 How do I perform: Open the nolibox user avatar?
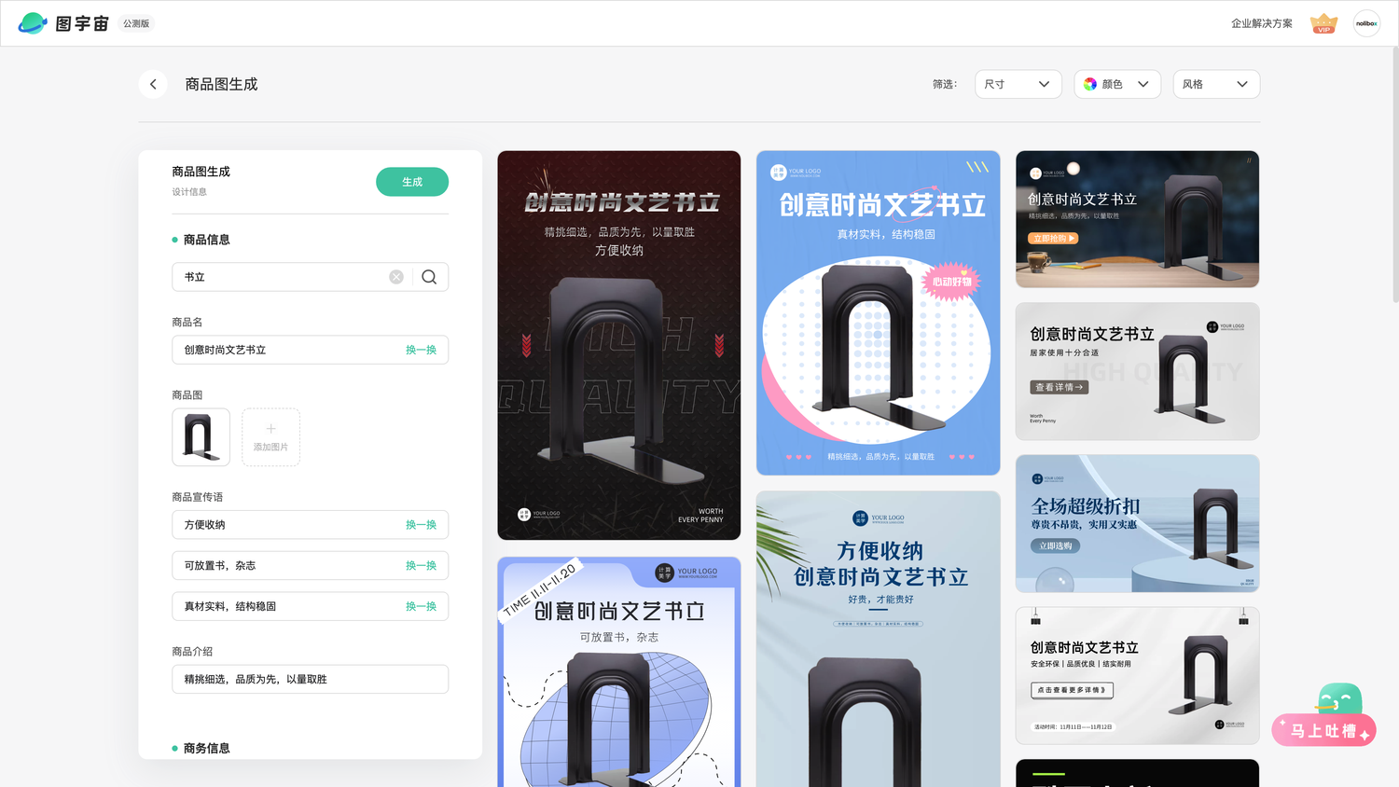click(1366, 23)
